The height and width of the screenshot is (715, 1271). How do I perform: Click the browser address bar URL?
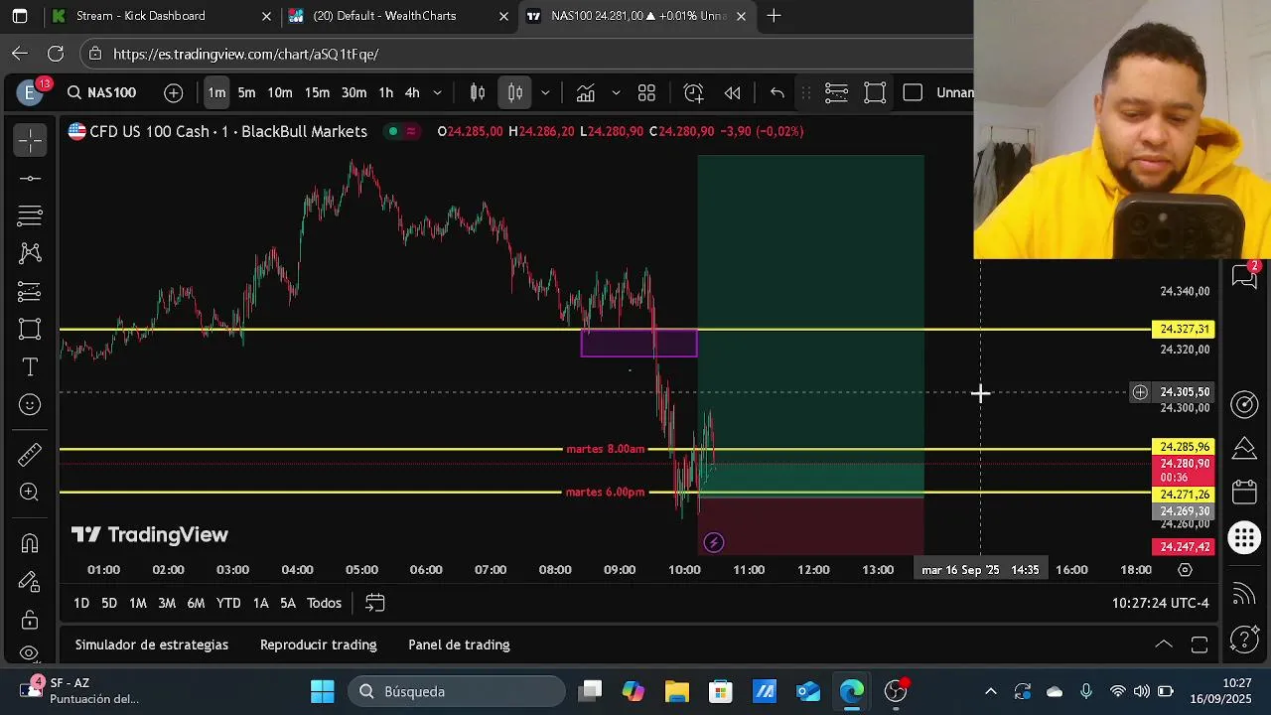point(245,54)
